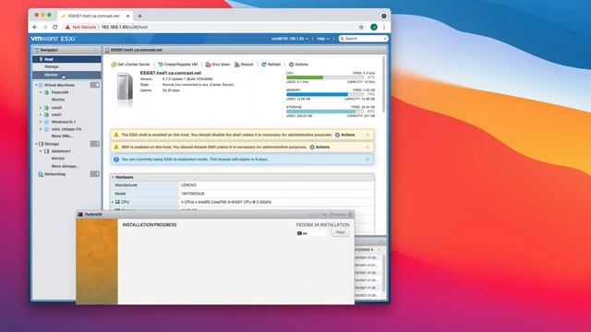Open Actions in ESXi shell warning

344,135
